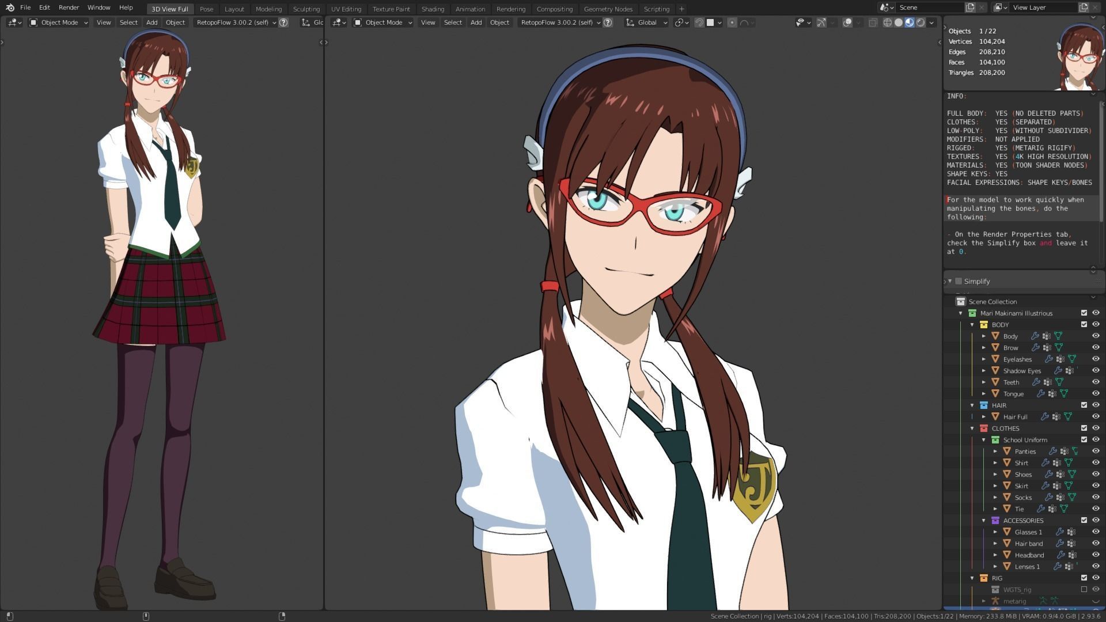Click the Blender logo menu icon
The height and width of the screenshot is (622, 1106).
click(x=10, y=7)
